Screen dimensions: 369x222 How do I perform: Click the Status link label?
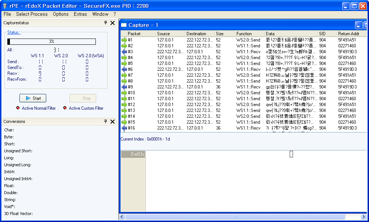[x=14, y=32]
